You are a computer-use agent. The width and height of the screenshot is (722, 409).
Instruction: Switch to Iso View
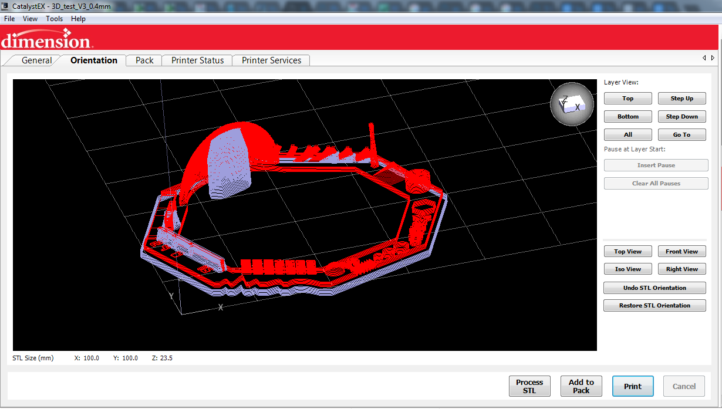628,269
